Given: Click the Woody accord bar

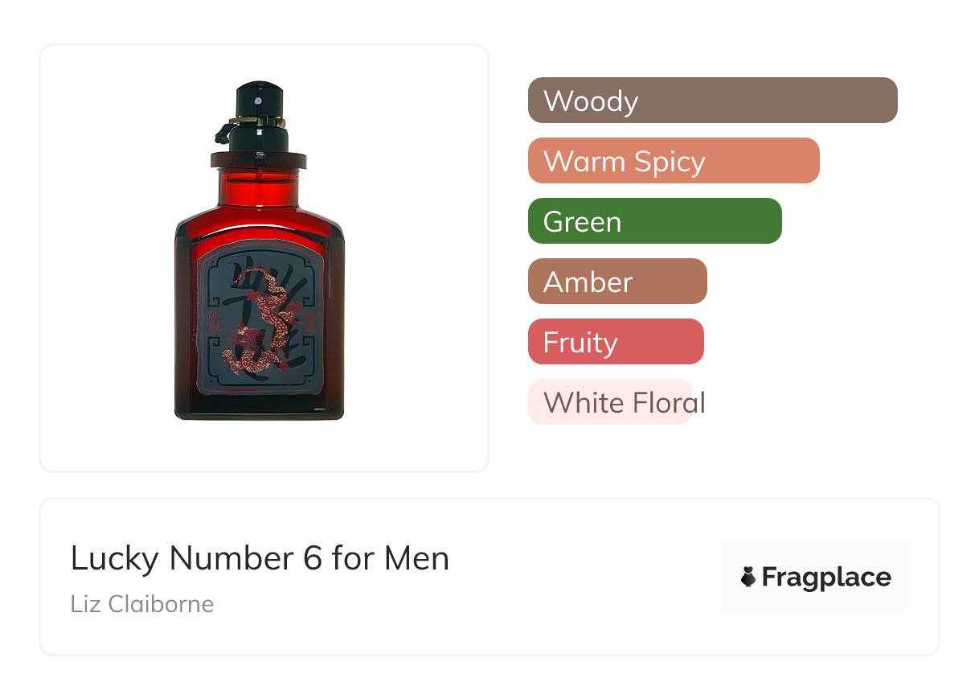Looking at the screenshot, I should click(712, 101).
